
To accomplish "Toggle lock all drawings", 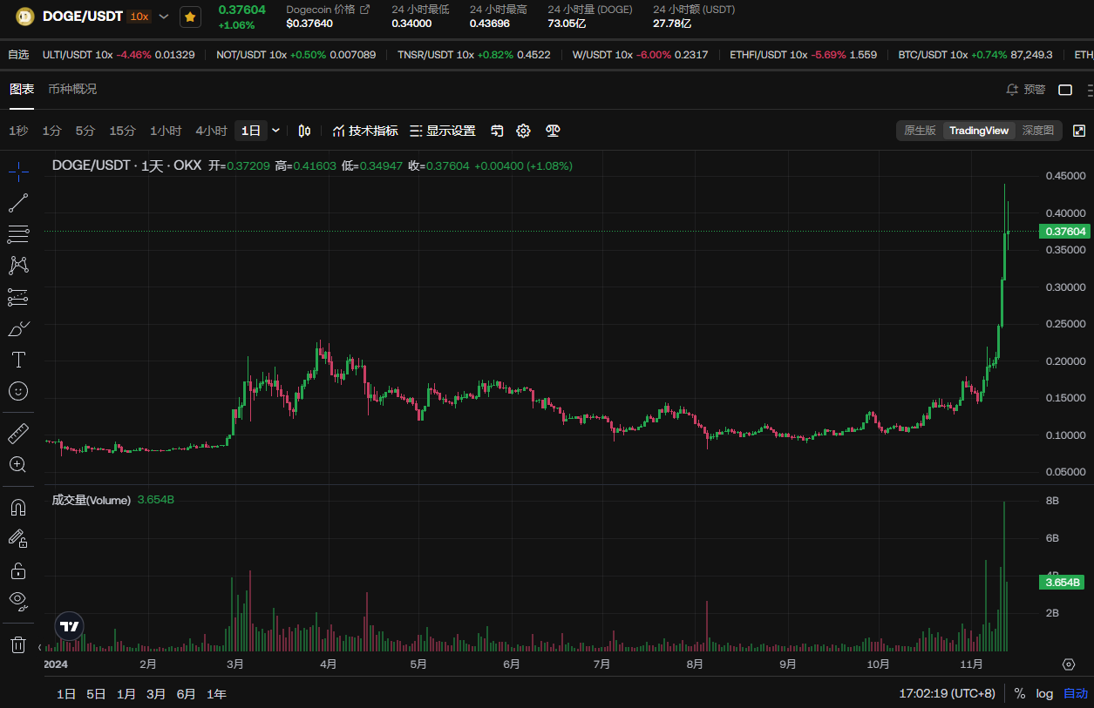I will tap(18, 570).
